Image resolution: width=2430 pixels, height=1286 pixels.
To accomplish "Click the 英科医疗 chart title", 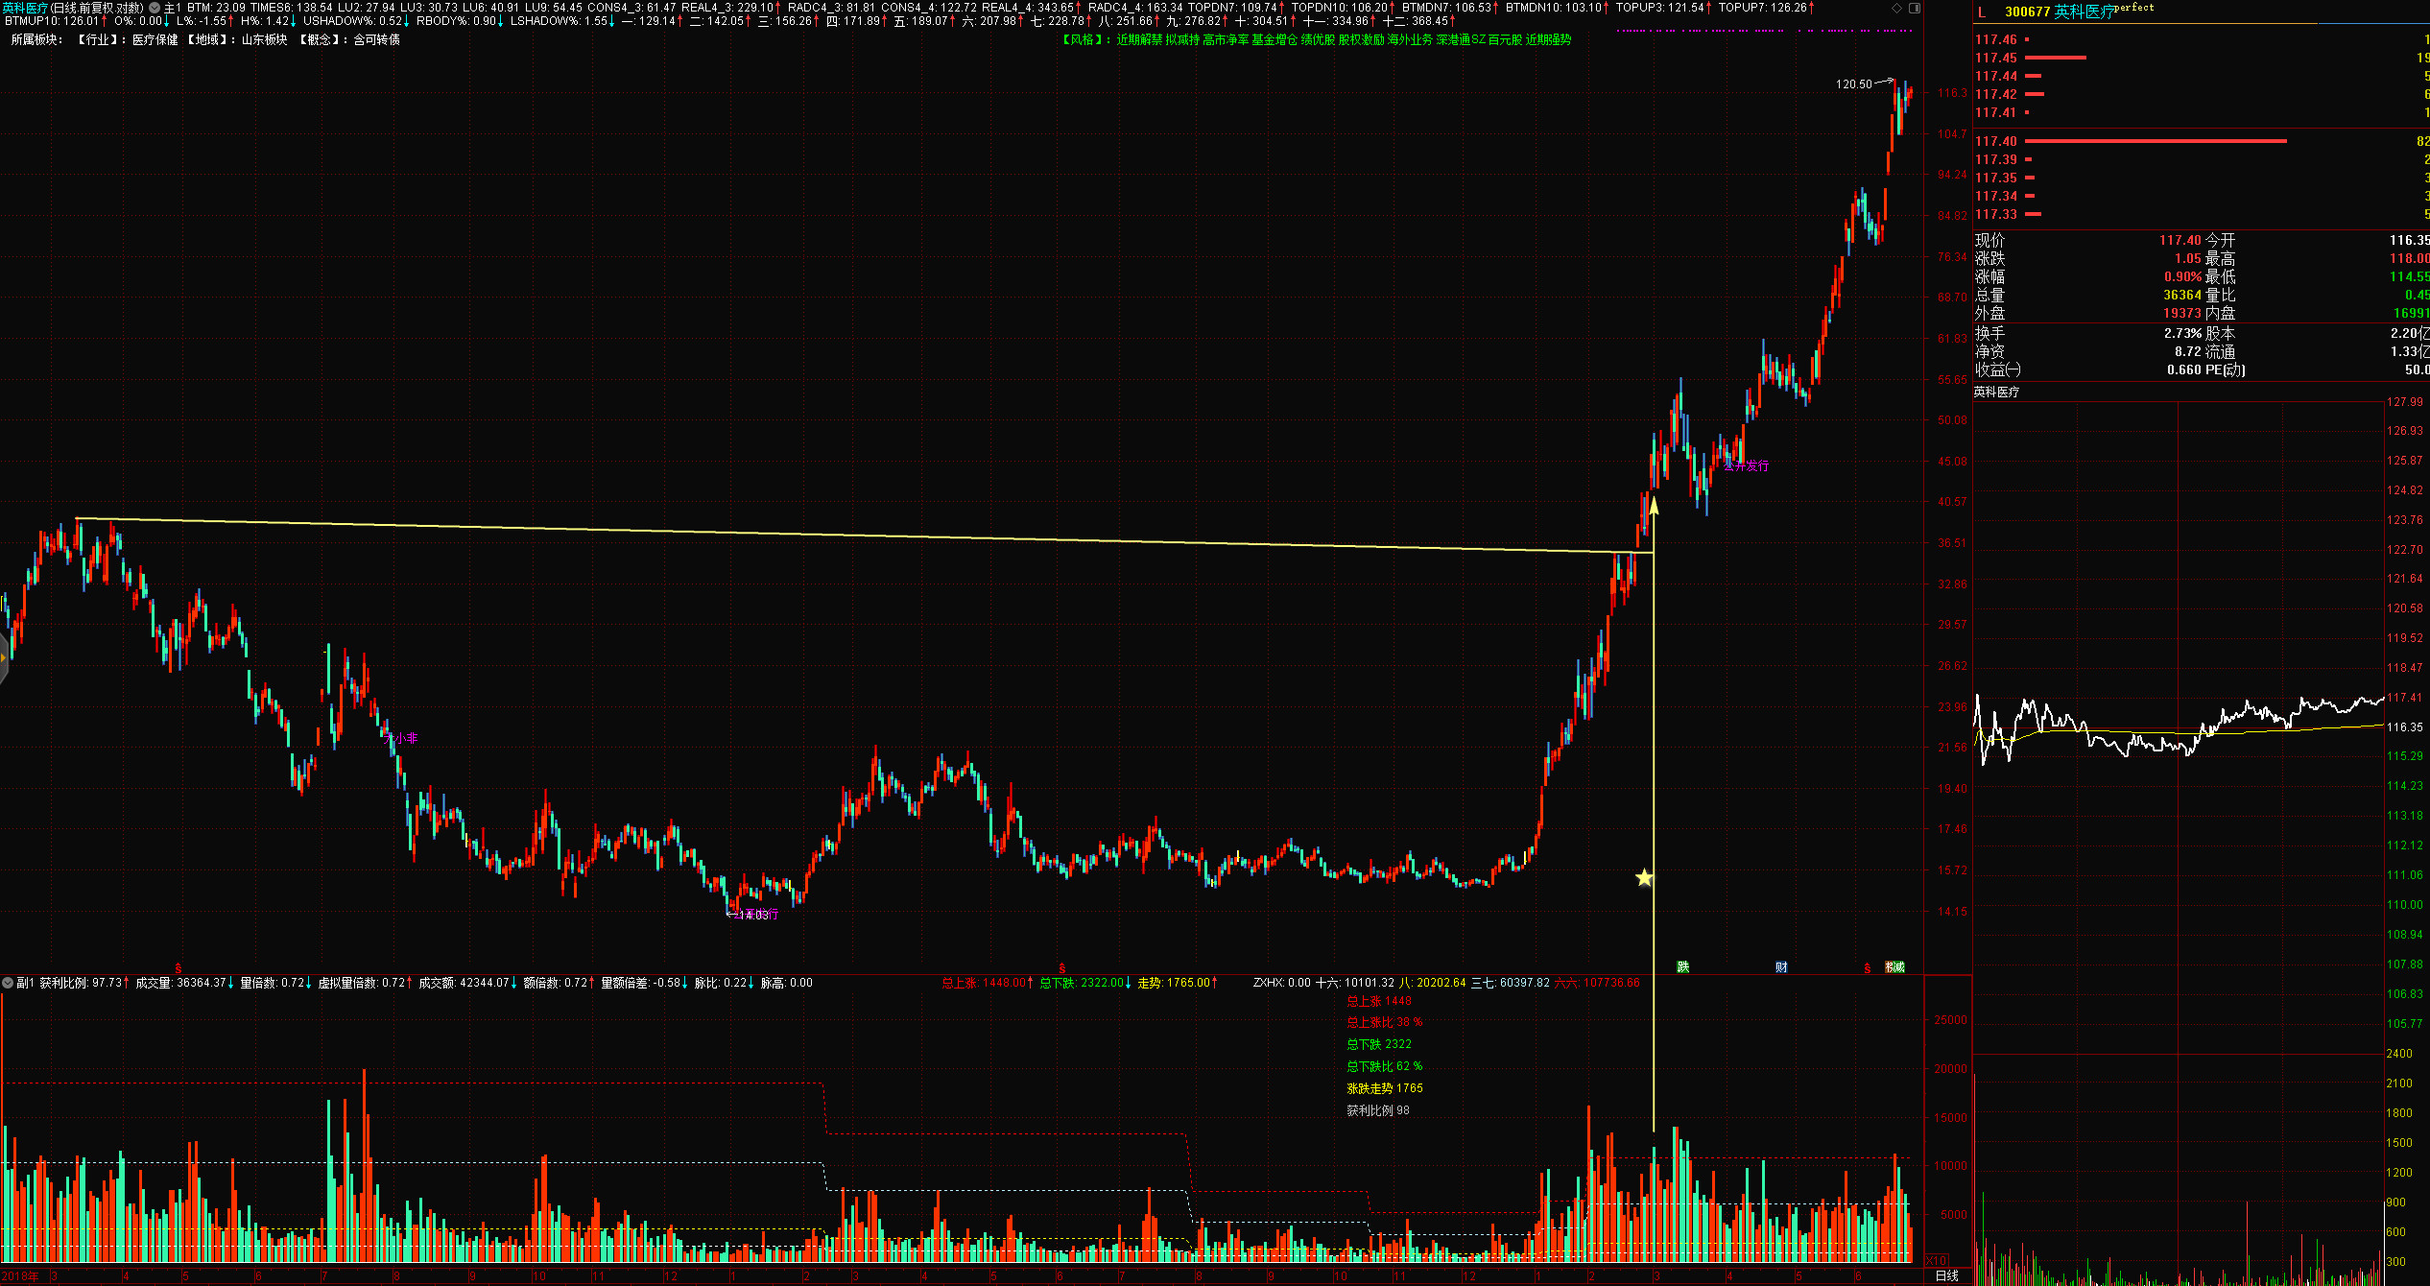I will 25,8.
